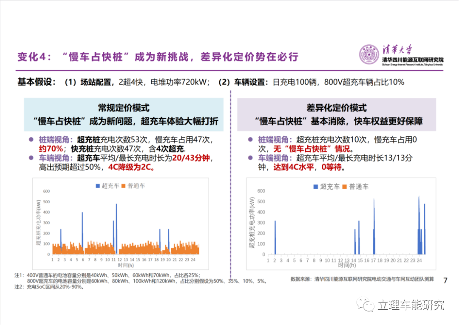Click the 差异化定价模式 header box
This screenshot has height=325, width=459.
336,114
